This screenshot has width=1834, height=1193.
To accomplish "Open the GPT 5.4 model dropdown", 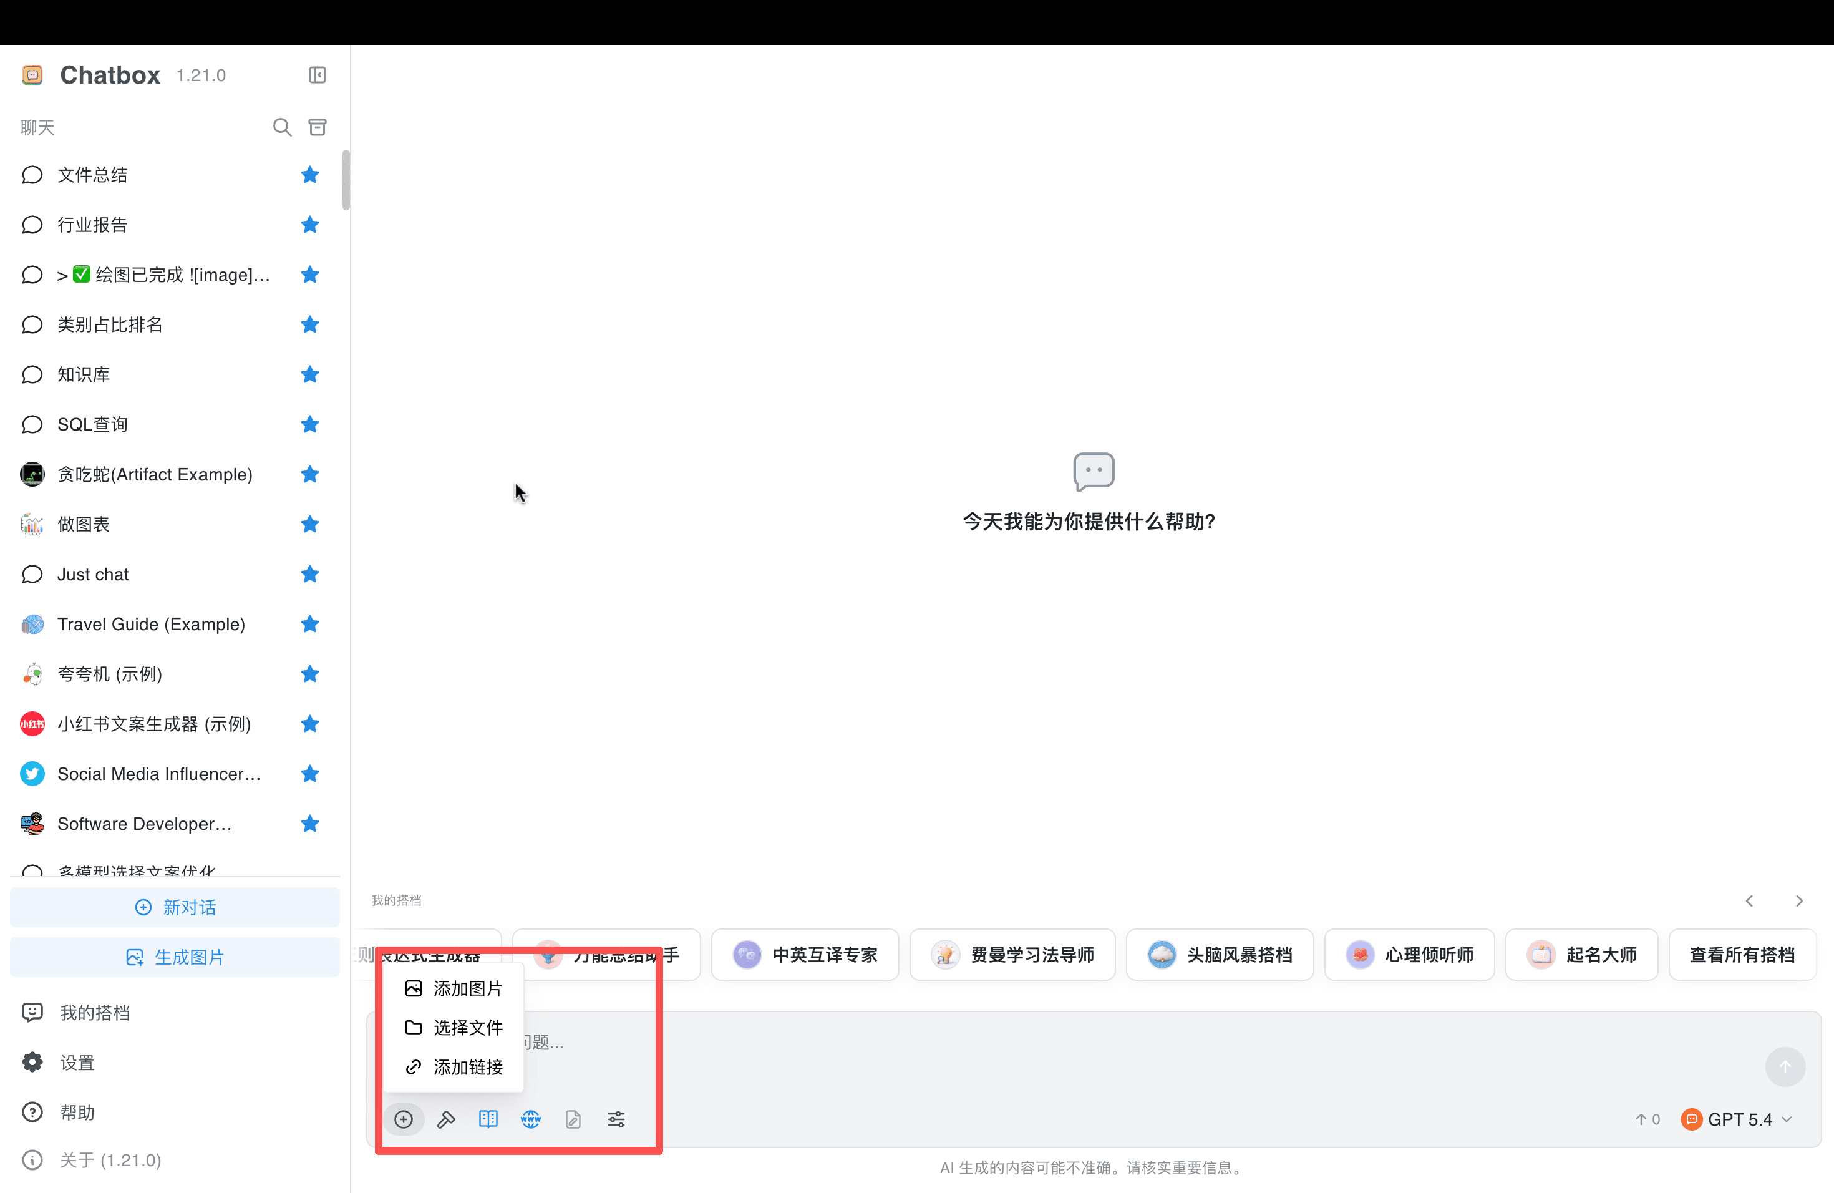I will [1736, 1119].
